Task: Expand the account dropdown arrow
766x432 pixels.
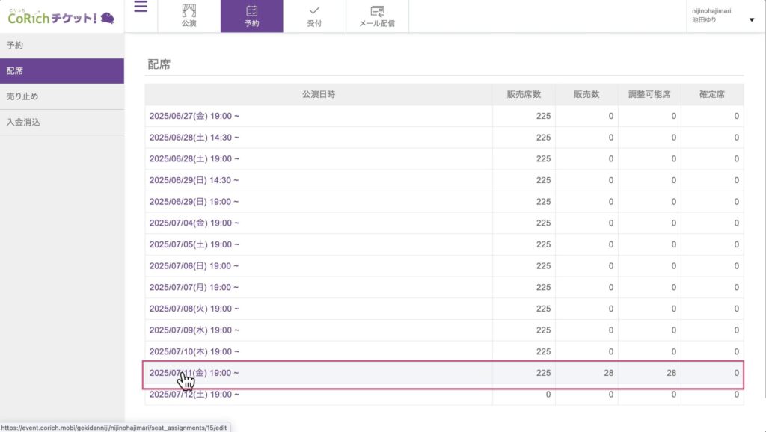Action: [x=752, y=20]
